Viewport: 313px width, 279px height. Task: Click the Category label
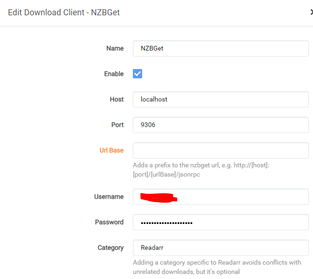(x=111, y=248)
